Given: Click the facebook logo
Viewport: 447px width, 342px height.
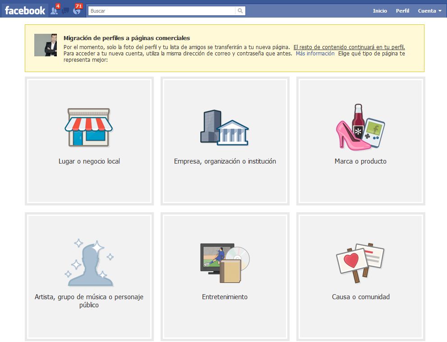Looking at the screenshot, I should (x=25, y=11).
